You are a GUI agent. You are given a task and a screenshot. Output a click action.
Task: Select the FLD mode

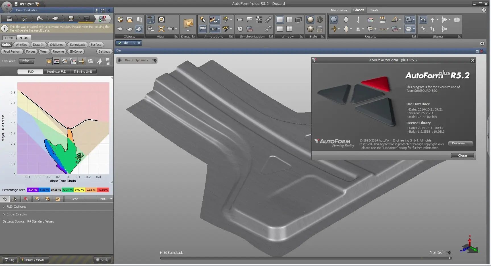30,72
